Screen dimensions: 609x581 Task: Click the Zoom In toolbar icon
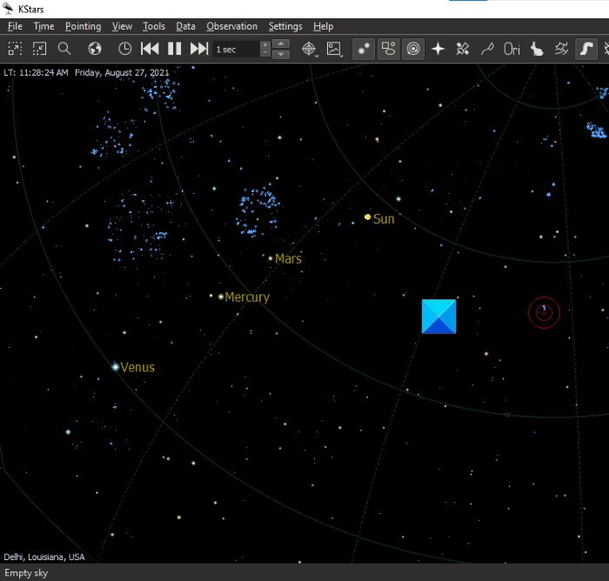point(15,49)
